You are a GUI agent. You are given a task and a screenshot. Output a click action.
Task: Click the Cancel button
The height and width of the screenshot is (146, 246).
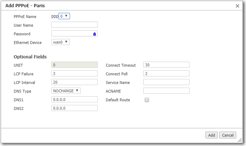[x=228, y=135]
